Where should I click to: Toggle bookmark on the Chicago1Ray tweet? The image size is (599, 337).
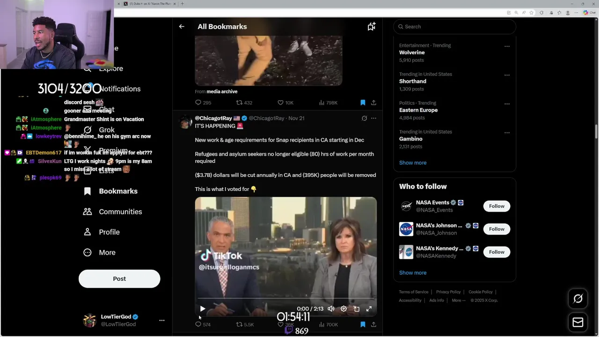pos(363,324)
